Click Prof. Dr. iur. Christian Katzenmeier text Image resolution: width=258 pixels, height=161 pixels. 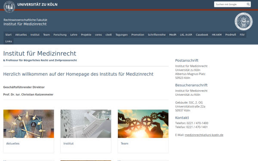point(28,94)
